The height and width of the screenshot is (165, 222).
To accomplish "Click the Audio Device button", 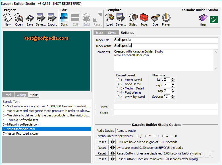I will click(105, 131).
